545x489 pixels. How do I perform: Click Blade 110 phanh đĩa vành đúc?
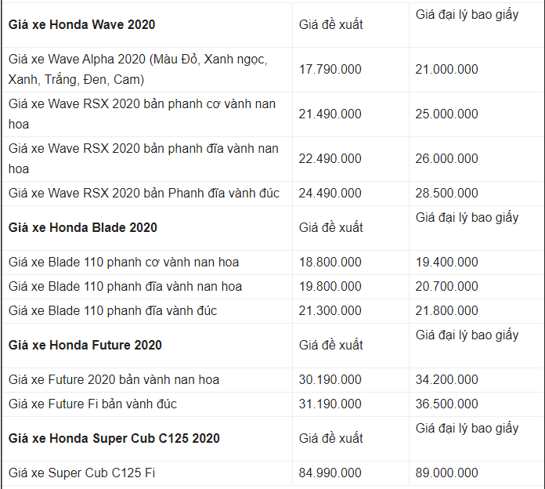113,311
